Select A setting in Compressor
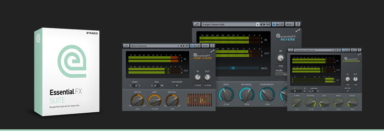 click(343, 50)
